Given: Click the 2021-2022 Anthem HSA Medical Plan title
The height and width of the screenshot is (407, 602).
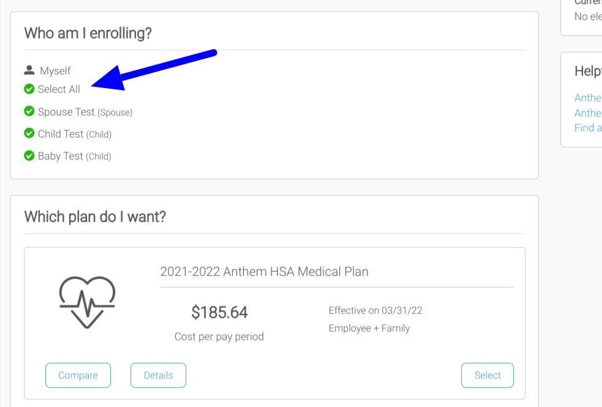Looking at the screenshot, I should [265, 271].
